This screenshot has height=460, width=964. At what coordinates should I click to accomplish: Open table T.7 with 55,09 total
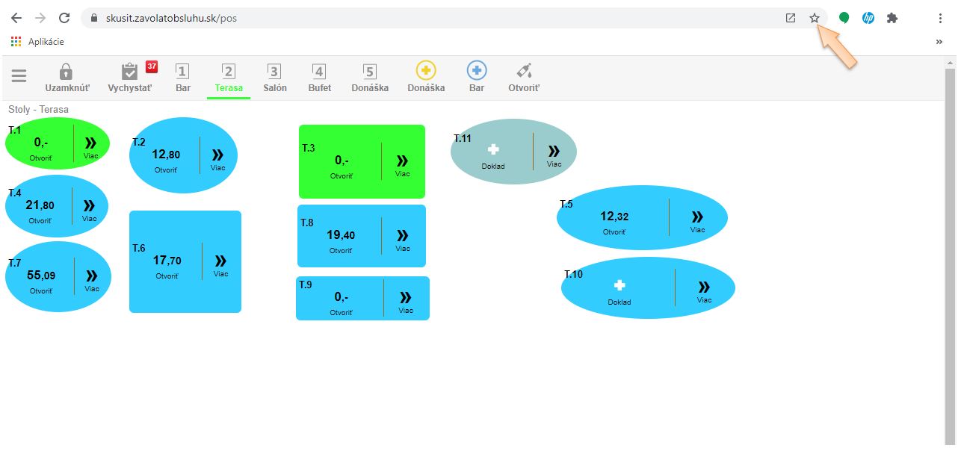coord(40,278)
